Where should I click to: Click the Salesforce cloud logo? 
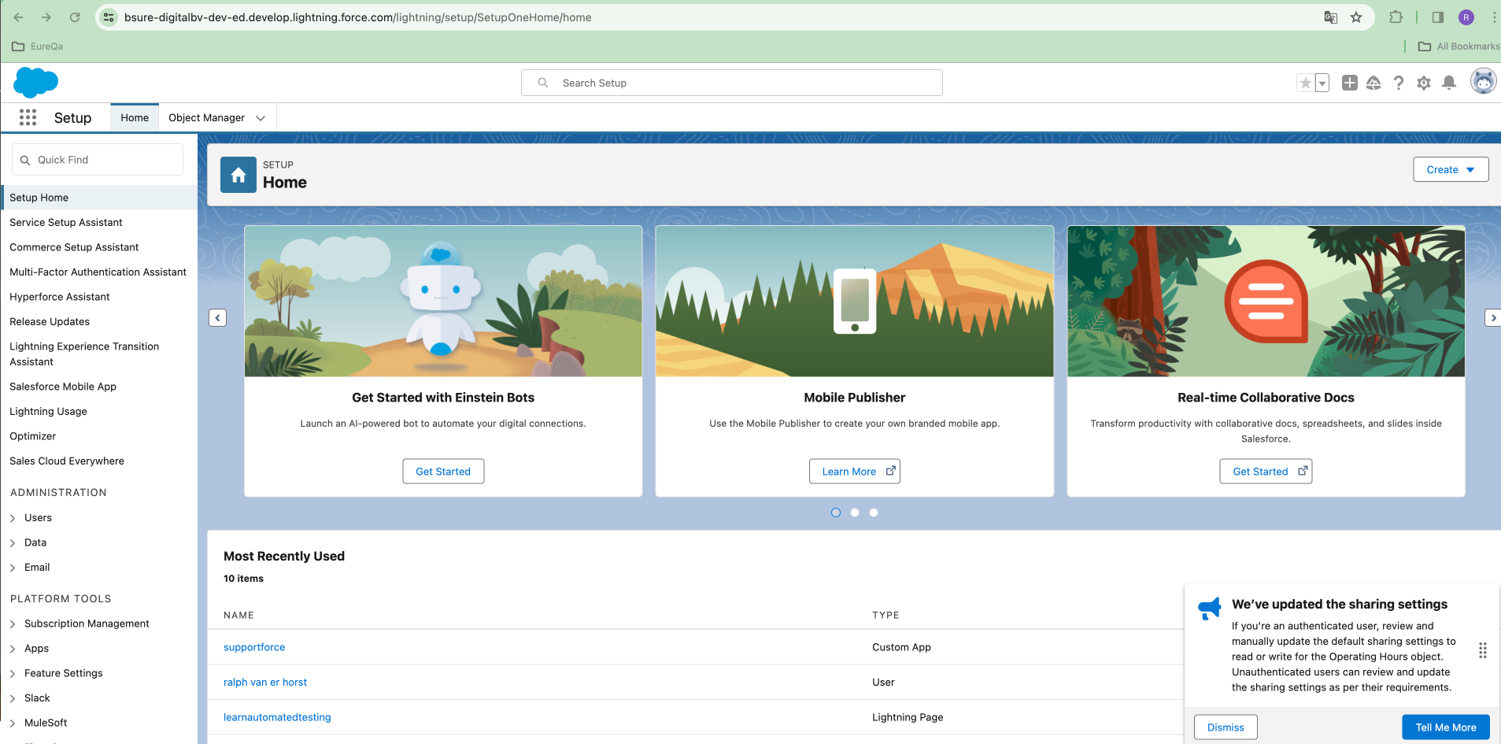click(x=36, y=82)
